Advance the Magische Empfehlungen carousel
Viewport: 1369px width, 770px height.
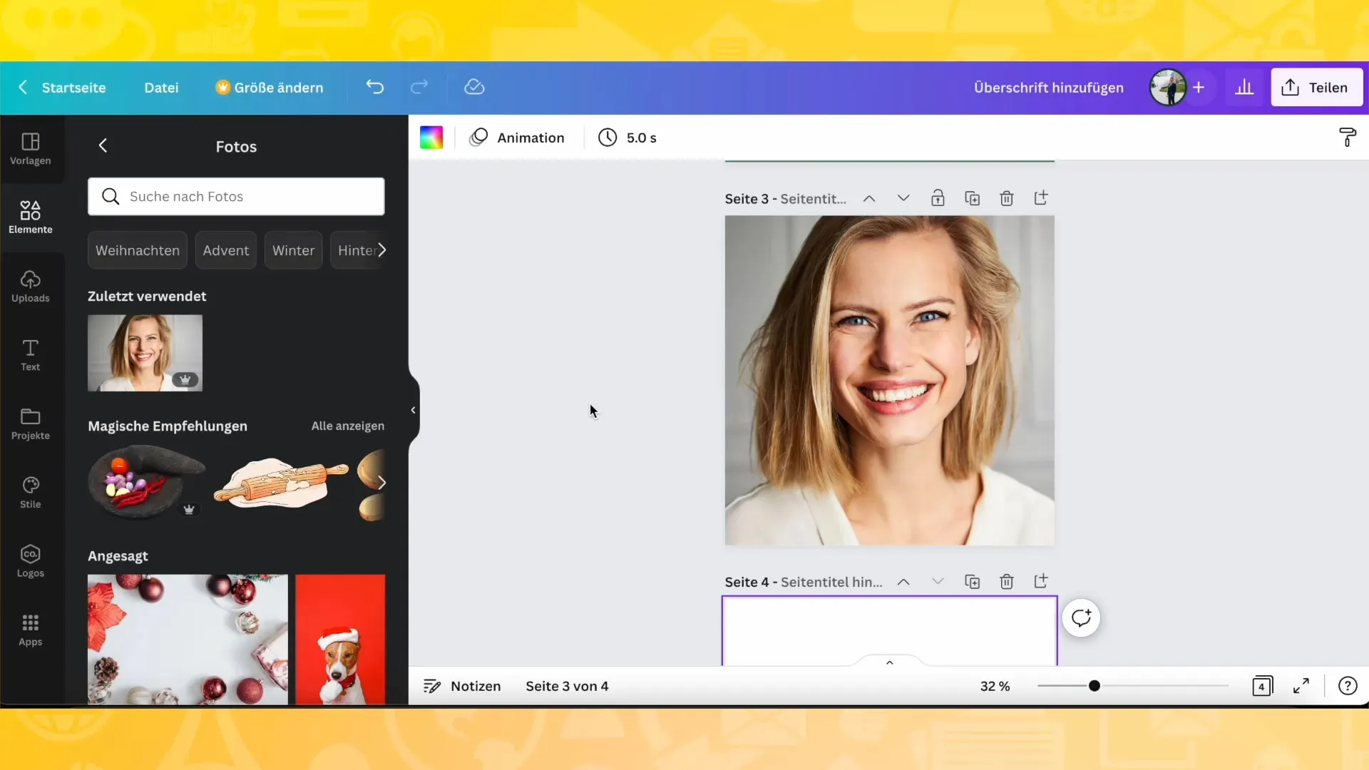(381, 483)
